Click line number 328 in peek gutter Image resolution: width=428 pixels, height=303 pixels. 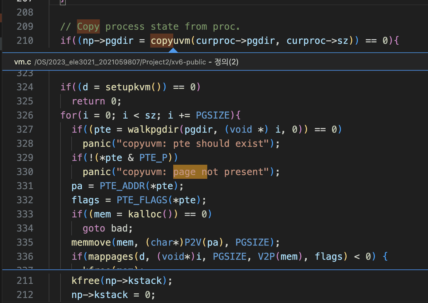(x=25, y=143)
